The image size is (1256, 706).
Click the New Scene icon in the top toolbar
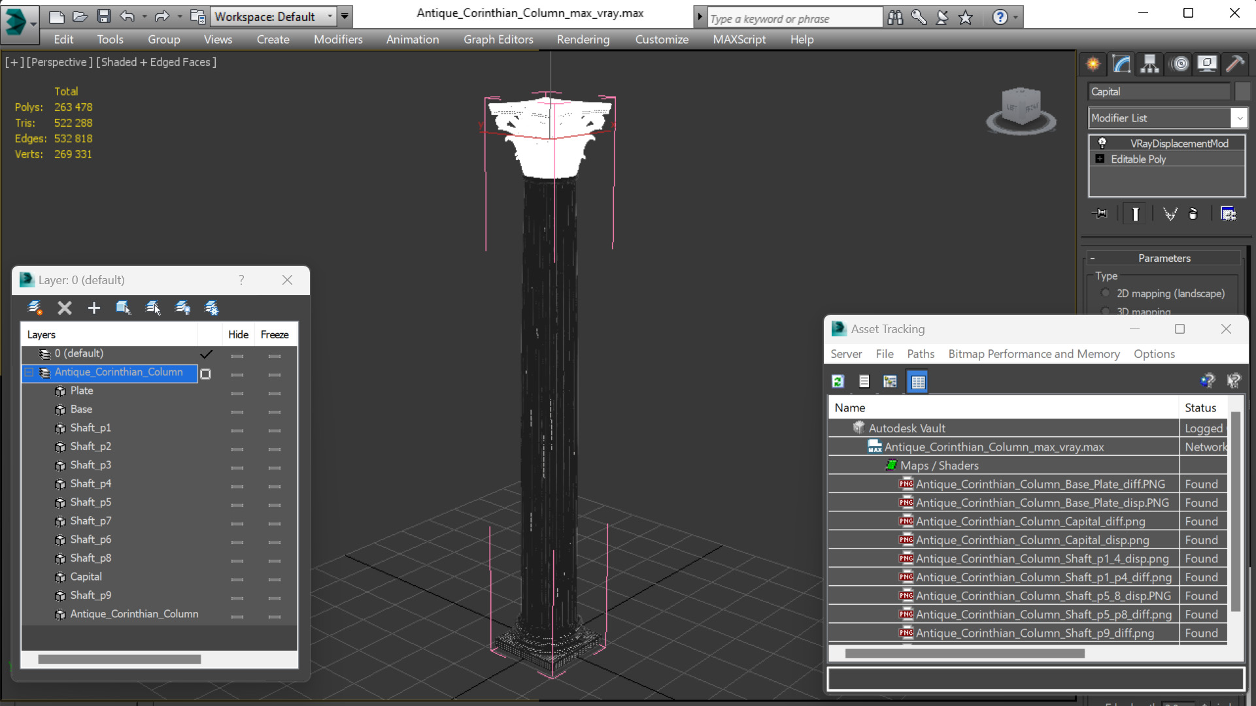pyautogui.click(x=57, y=16)
